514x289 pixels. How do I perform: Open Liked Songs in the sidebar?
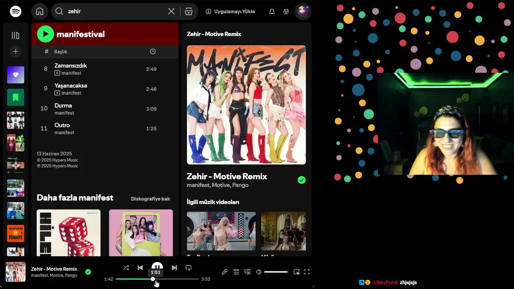coord(15,75)
